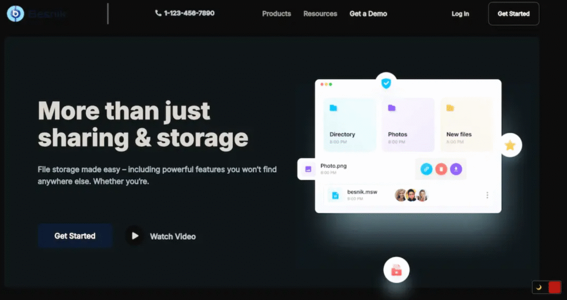This screenshot has height=300, width=567.
Task: Click the yellow folder icon above New files
Action: click(450, 108)
